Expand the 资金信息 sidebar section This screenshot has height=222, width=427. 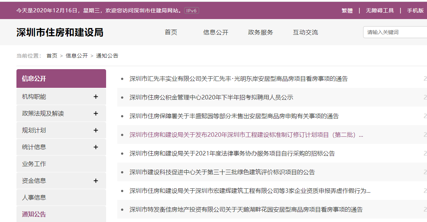(96, 180)
